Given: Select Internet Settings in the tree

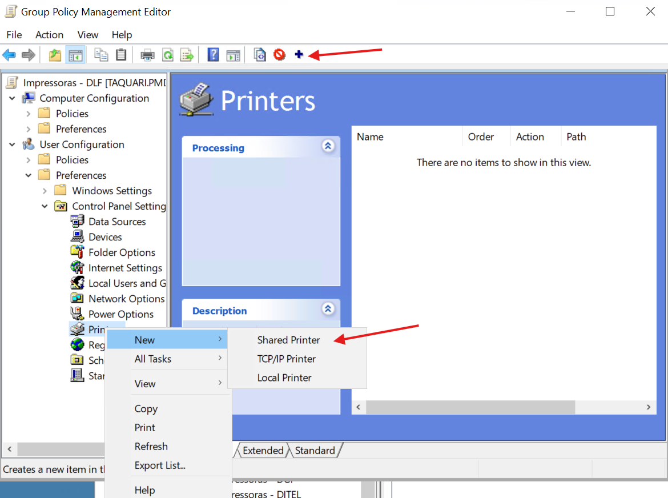Looking at the screenshot, I should pyautogui.click(x=125, y=268).
